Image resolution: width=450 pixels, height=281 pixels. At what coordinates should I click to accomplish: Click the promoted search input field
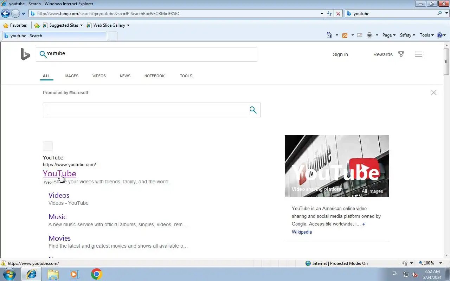148,110
